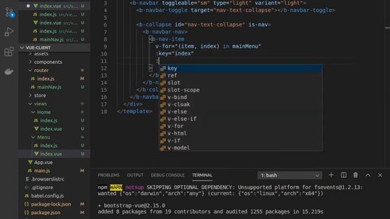This screenshot has height=219, width=390.
Task: Open .browserslistrc file
Action: 54,179
